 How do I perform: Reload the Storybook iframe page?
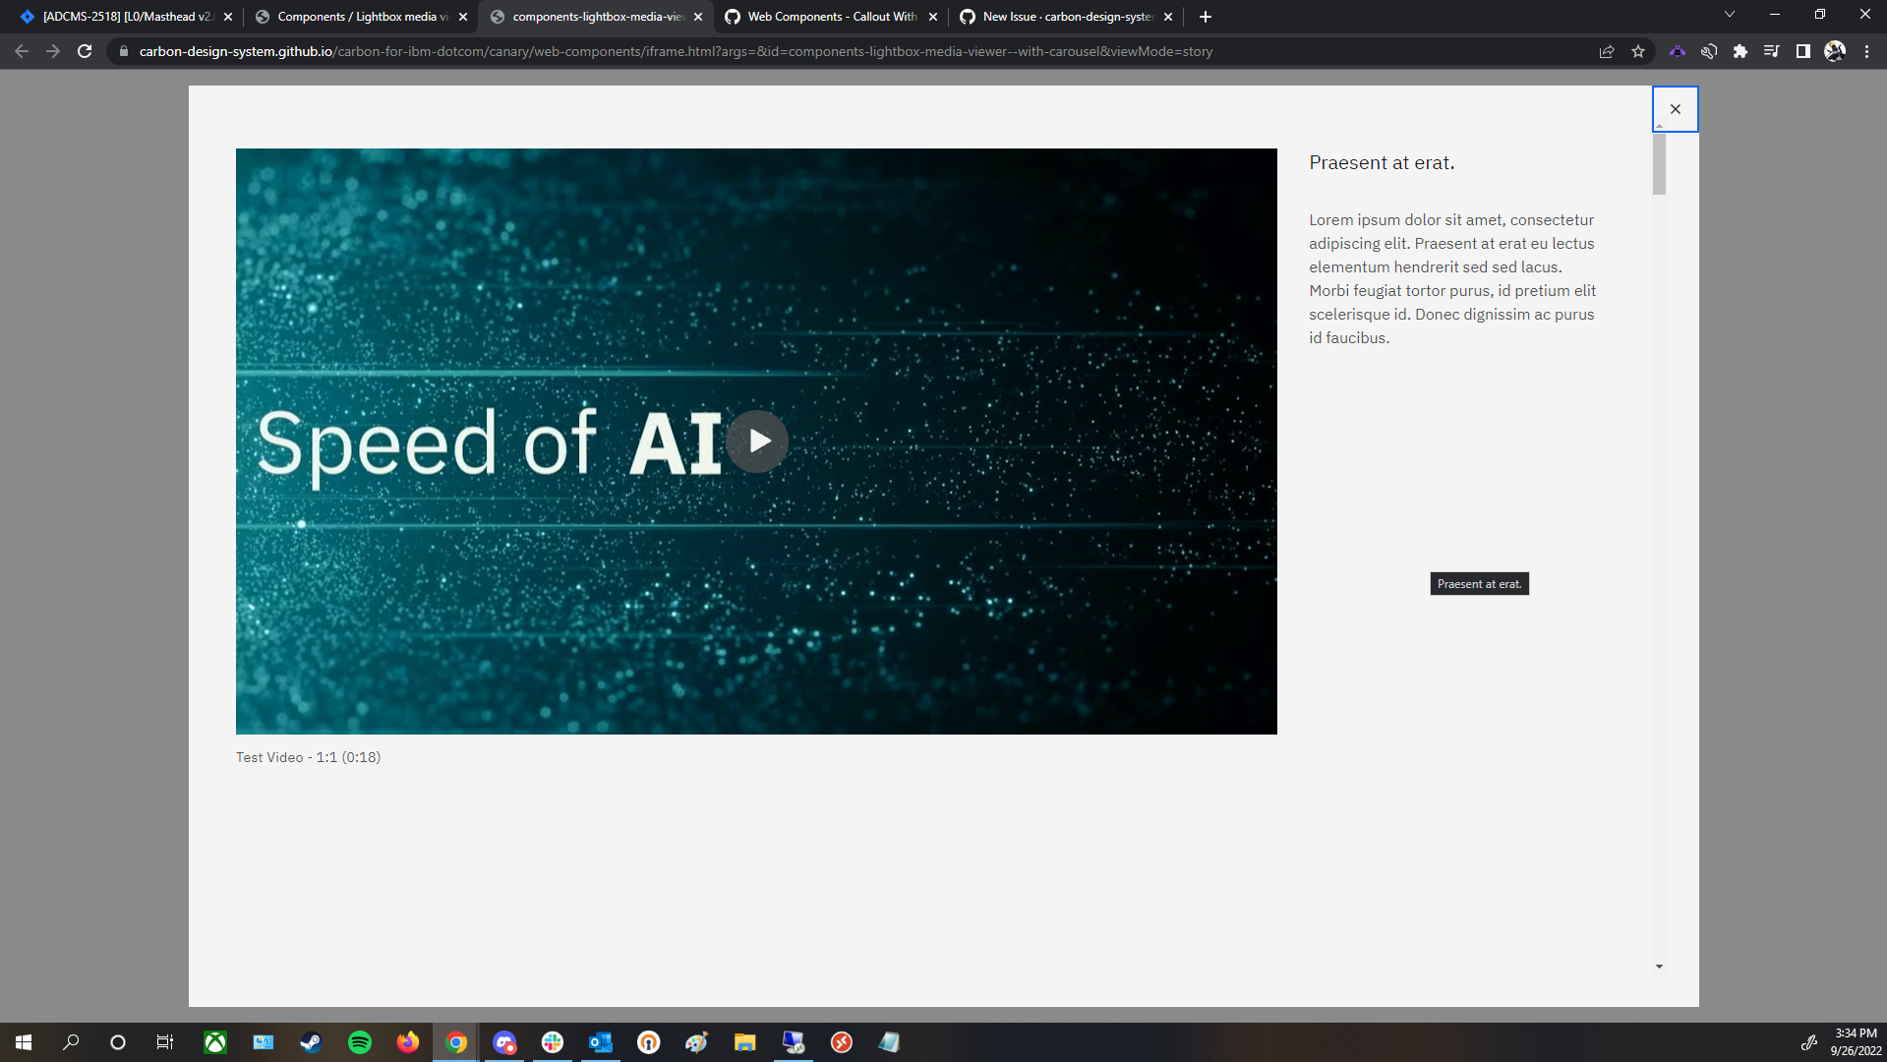point(85,51)
